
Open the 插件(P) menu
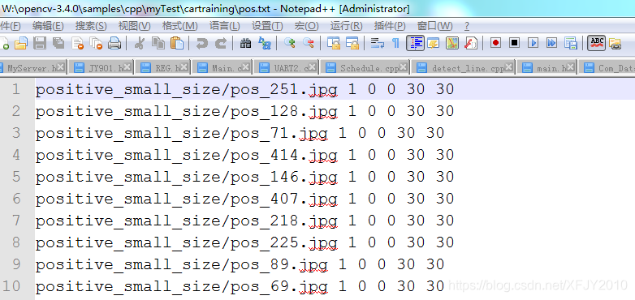[x=390, y=26]
